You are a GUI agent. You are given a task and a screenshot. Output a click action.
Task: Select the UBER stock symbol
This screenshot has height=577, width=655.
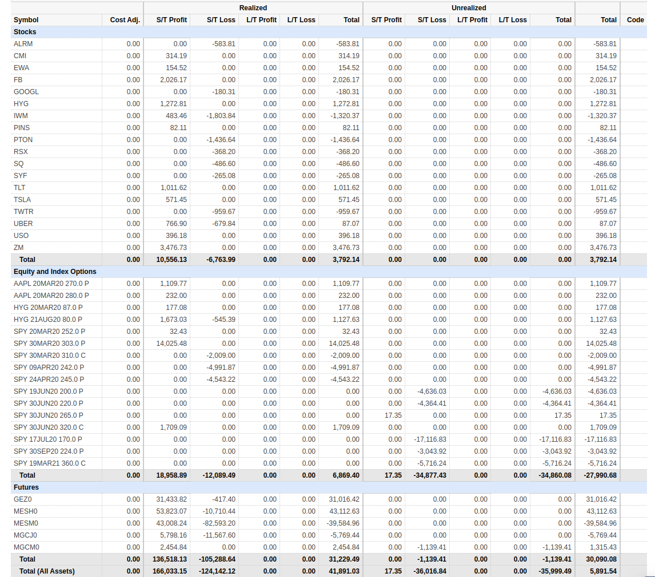tap(23, 224)
